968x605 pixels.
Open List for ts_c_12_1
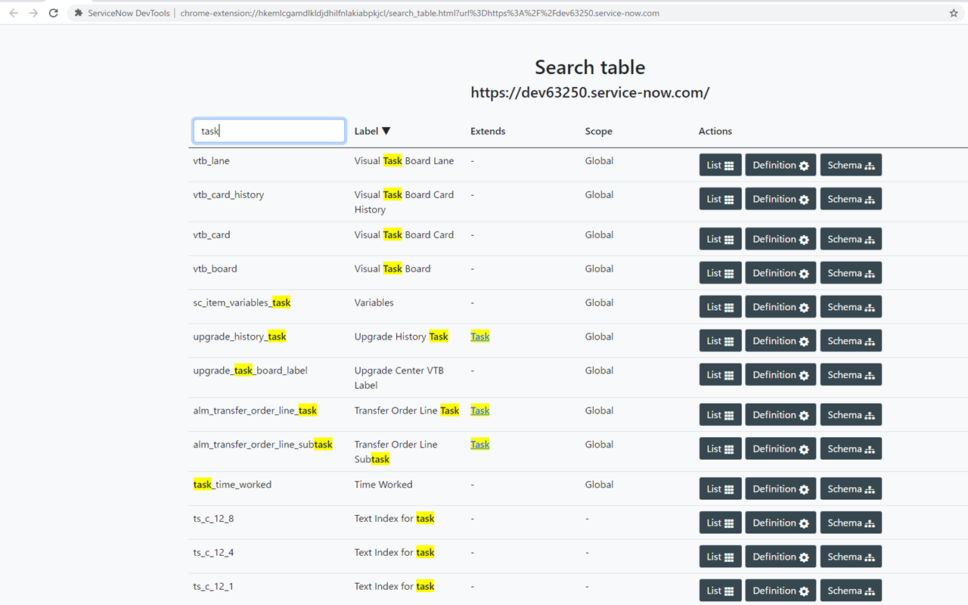(720, 591)
